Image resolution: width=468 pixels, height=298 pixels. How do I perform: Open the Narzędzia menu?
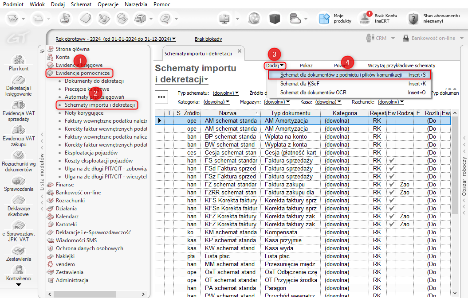click(x=135, y=4)
